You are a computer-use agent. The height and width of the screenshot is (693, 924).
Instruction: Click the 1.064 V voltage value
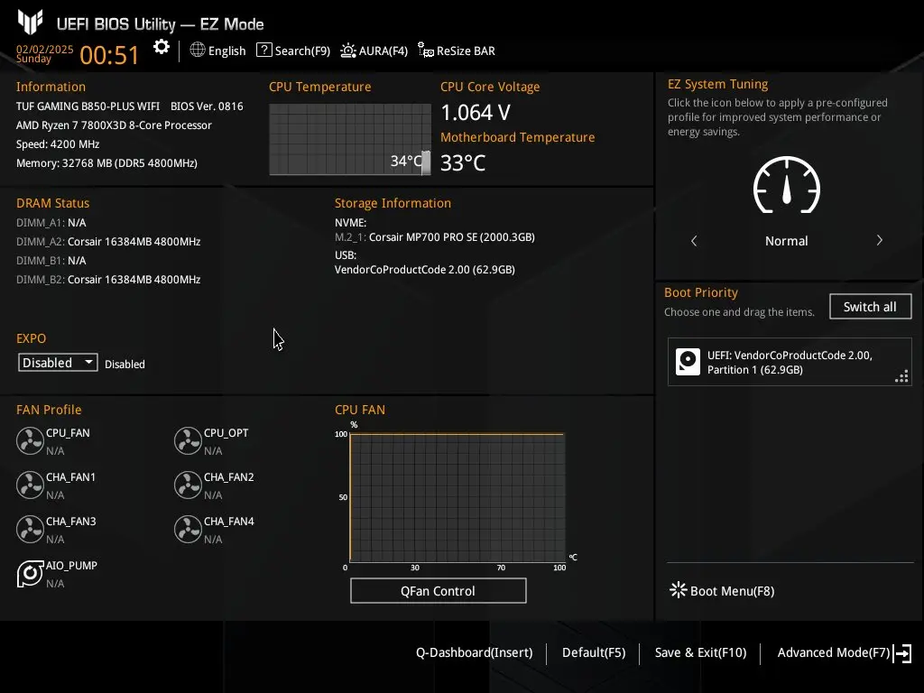[476, 113]
